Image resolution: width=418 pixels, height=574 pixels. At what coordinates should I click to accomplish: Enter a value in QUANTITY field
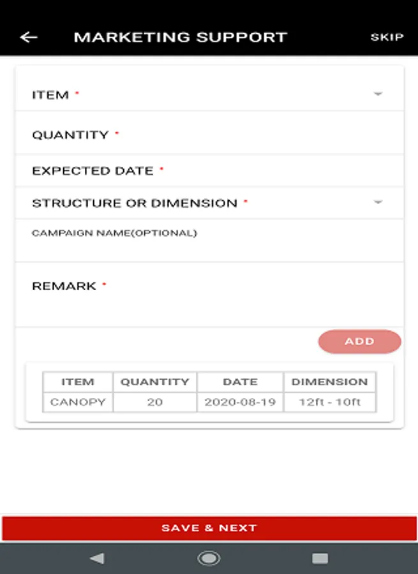[x=209, y=135]
